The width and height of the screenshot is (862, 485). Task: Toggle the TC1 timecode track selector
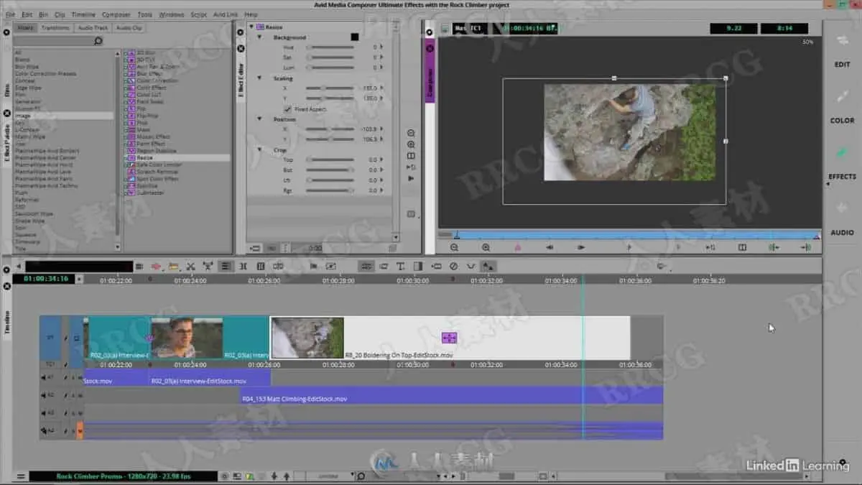point(50,364)
